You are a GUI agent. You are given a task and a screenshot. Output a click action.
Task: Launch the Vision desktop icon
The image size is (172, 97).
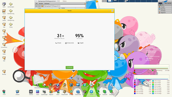[58, 91]
